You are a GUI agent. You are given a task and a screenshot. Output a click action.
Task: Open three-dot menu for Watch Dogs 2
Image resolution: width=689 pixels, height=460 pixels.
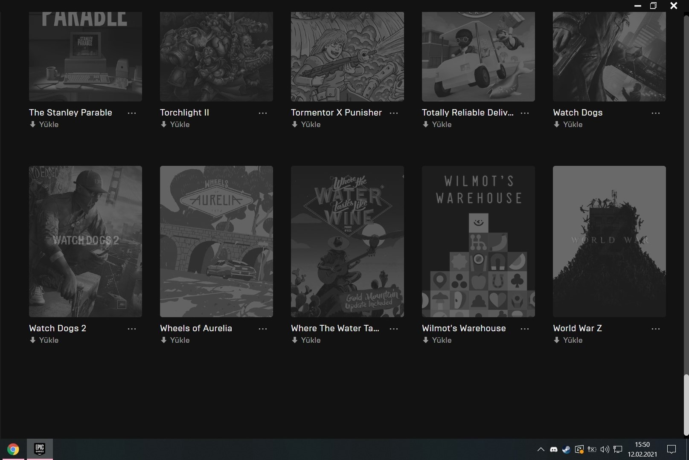132,329
